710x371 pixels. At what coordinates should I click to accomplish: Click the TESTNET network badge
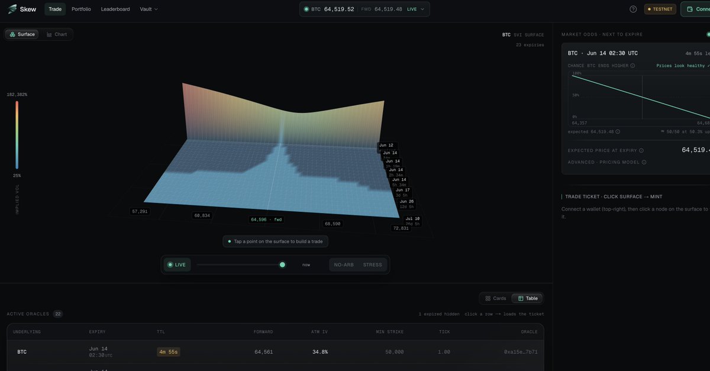pos(660,9)
